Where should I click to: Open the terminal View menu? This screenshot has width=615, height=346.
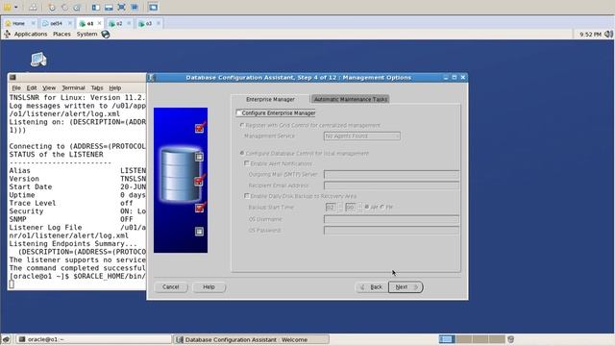pos(49,87)
